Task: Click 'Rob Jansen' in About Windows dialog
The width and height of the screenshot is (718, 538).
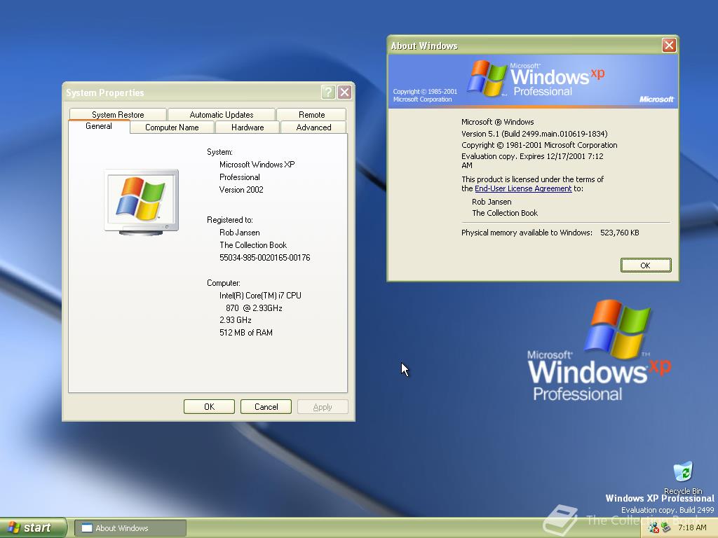Action: click(492, 202)
